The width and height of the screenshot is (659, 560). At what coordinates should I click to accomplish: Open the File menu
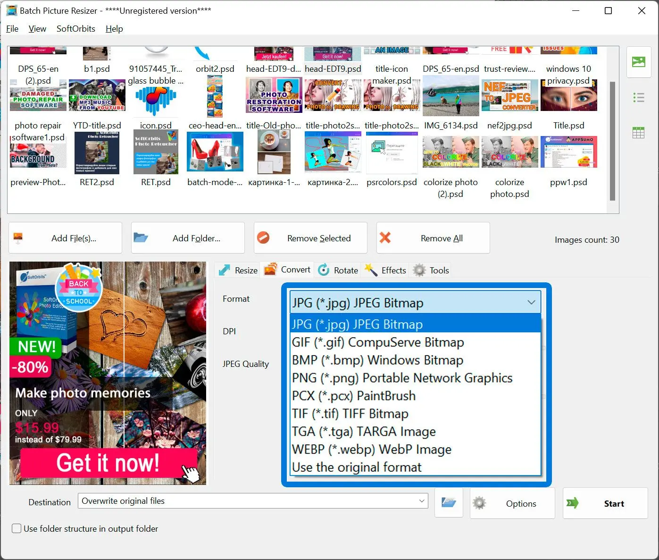click(x=12, y=29)
